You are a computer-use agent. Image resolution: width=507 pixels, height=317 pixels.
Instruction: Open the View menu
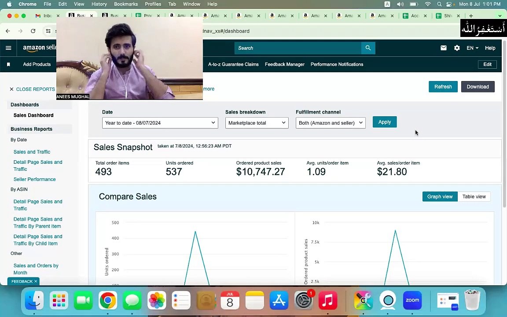coord(79,4)
